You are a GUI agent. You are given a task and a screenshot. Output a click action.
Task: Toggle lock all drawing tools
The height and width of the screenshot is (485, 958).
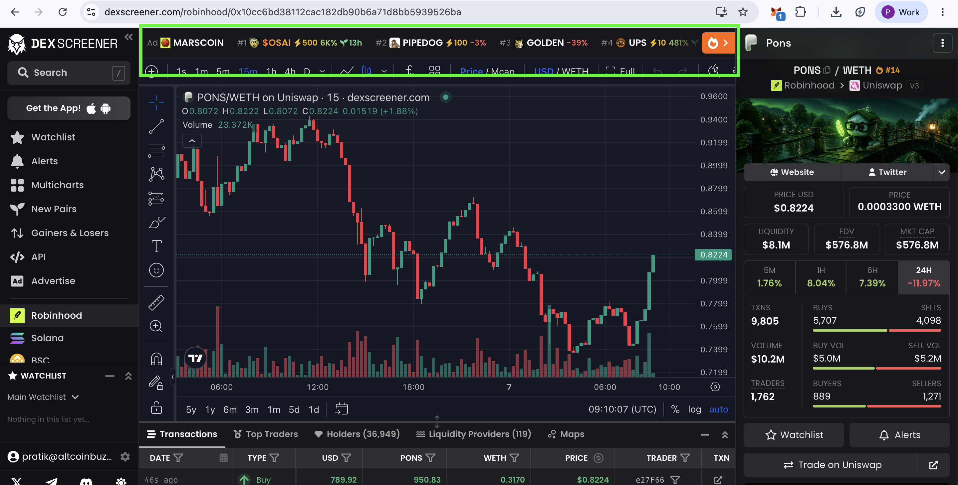point(156,408)
